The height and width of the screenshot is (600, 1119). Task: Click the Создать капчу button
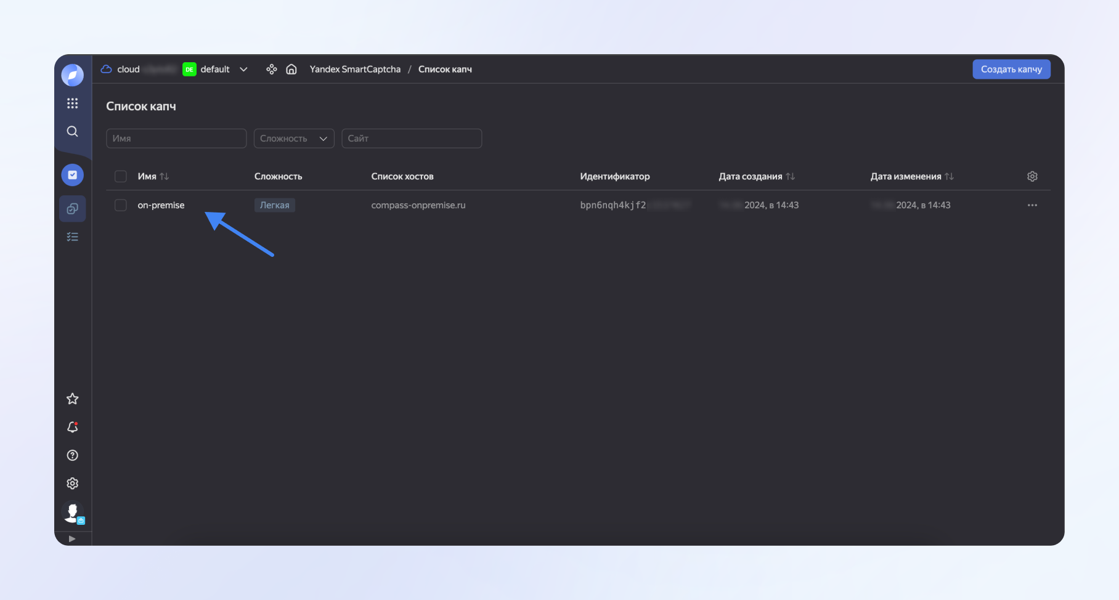tap(1011, 70)
